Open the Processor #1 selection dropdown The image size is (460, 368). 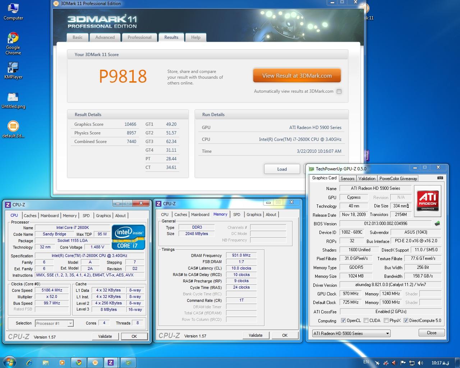coord(54,323)
